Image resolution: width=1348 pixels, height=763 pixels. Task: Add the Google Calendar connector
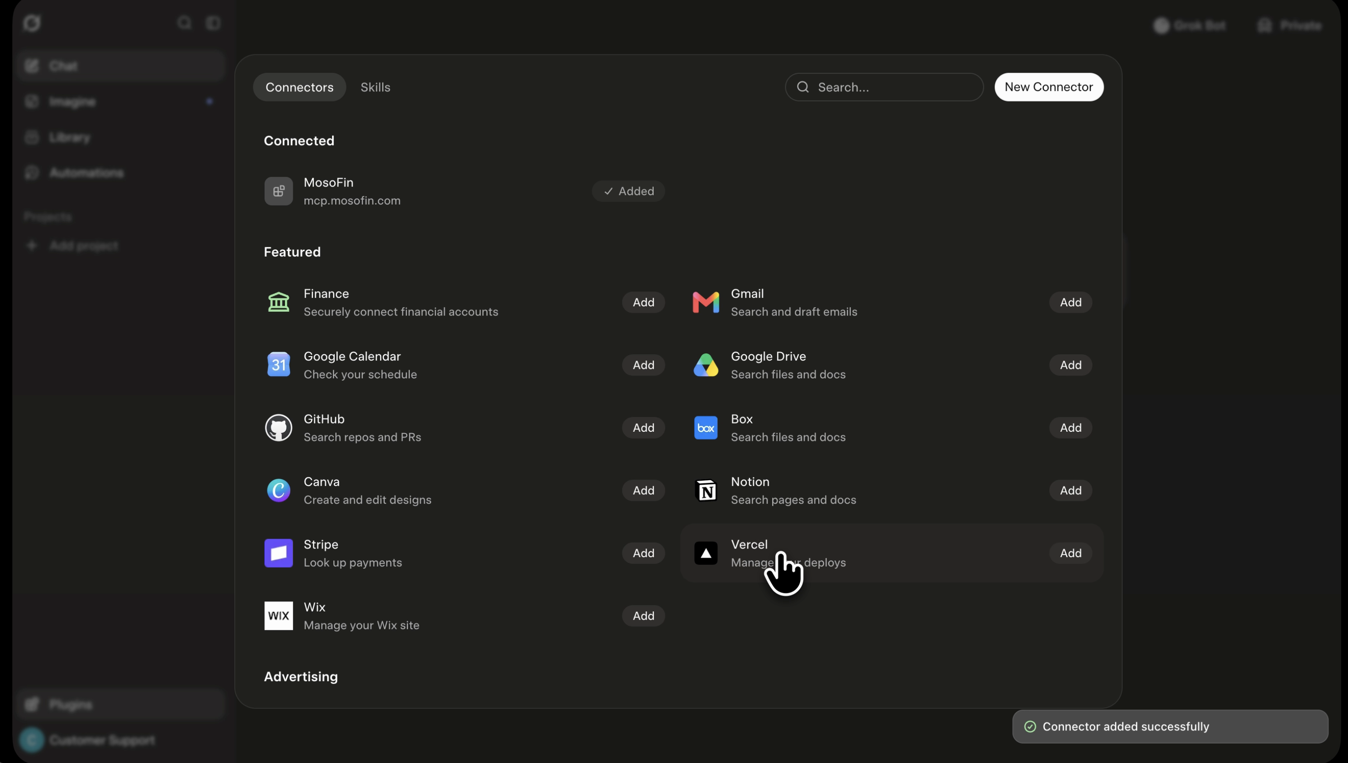pyautogui.click(x=643, y=365)
